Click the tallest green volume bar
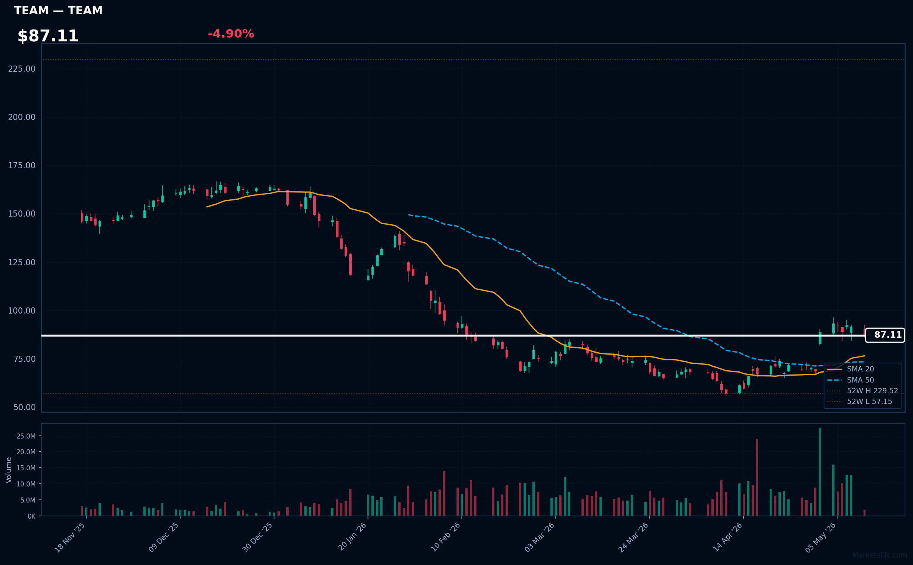This screenshot has height=565, width=913. [820, 472]
